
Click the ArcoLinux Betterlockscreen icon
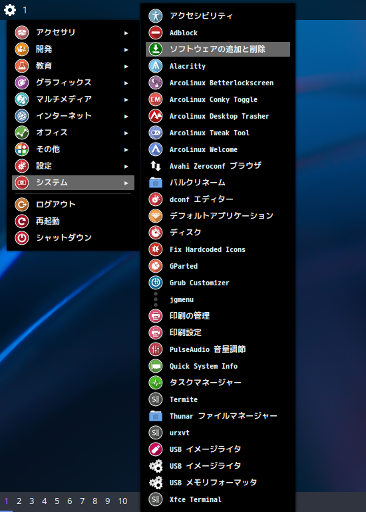point(156,83)
